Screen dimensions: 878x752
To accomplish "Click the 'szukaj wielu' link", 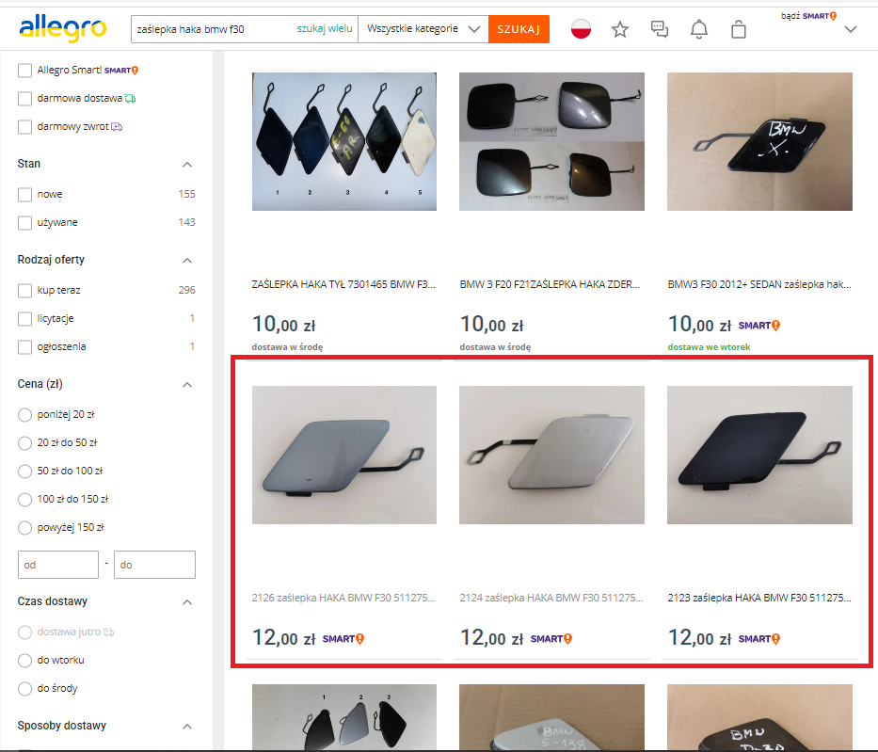I will coord(325,28).
